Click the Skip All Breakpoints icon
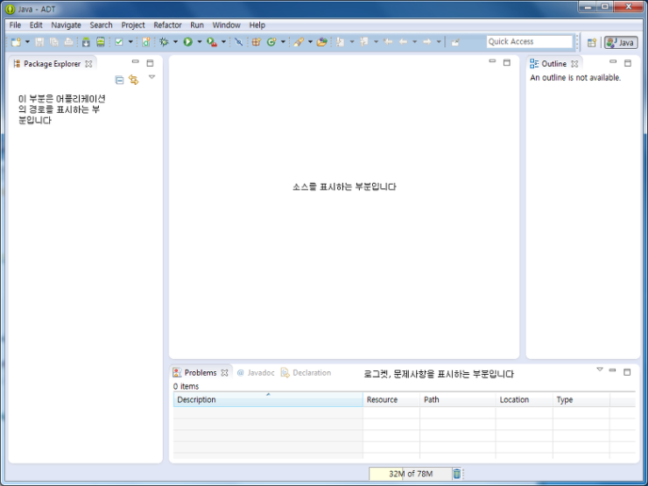 point(238,42)
